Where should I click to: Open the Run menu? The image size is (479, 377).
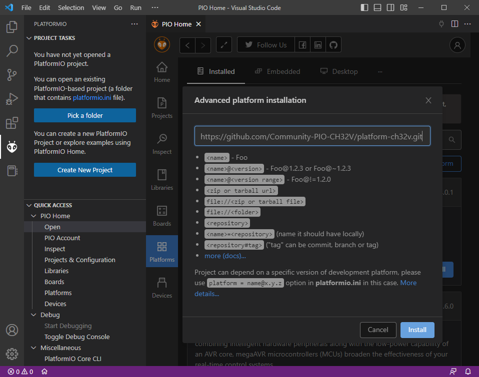(135, 7)
